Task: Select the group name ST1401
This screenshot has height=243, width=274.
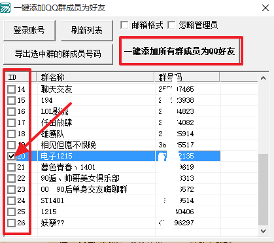Action: (x=52, y=200)
